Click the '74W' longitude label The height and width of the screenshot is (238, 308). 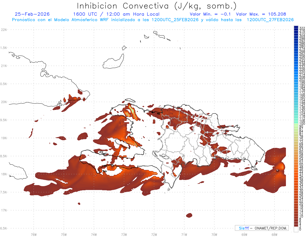pos(94,234)
